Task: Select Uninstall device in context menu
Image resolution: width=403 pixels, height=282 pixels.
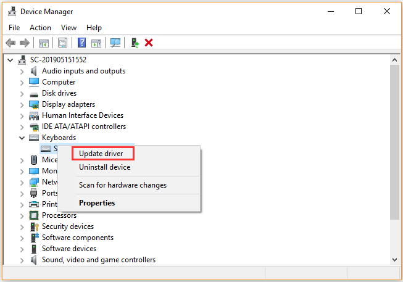Action: (104, 167)
